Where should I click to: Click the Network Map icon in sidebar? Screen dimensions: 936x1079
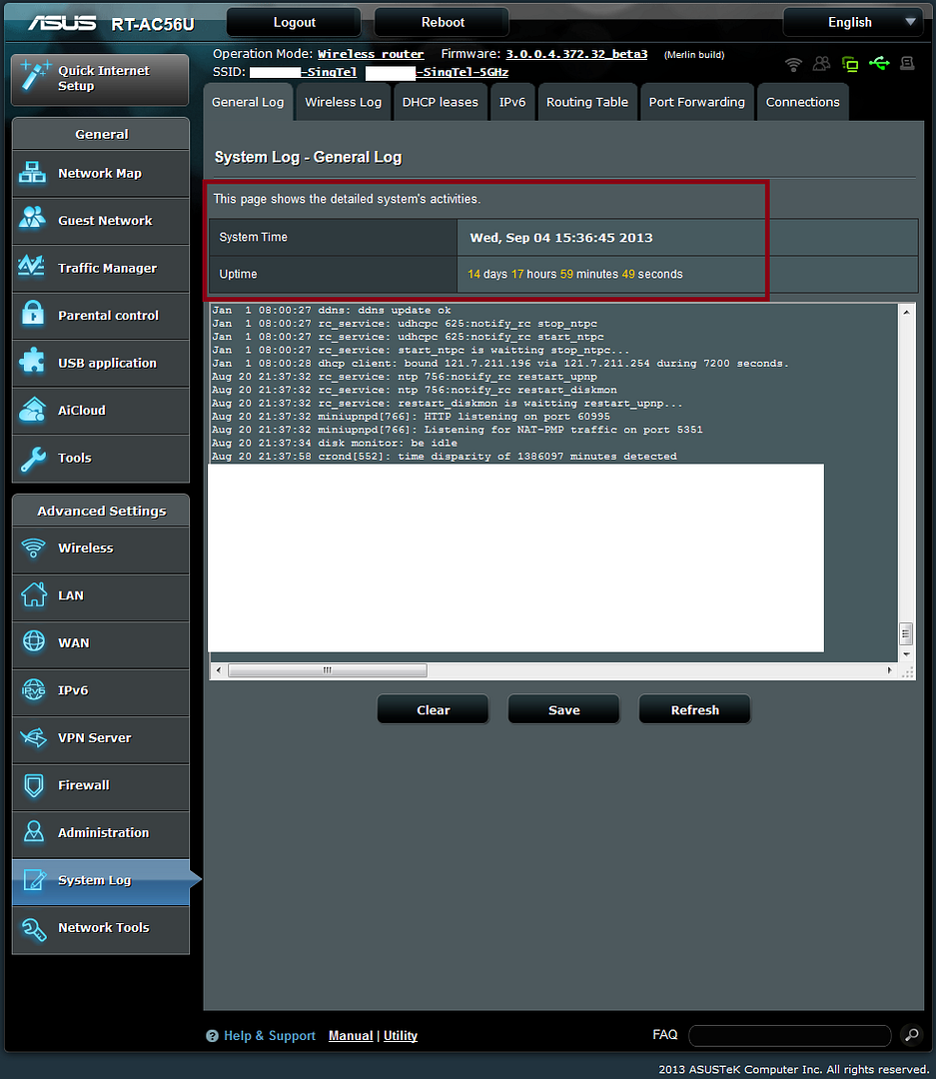(33, 173)
